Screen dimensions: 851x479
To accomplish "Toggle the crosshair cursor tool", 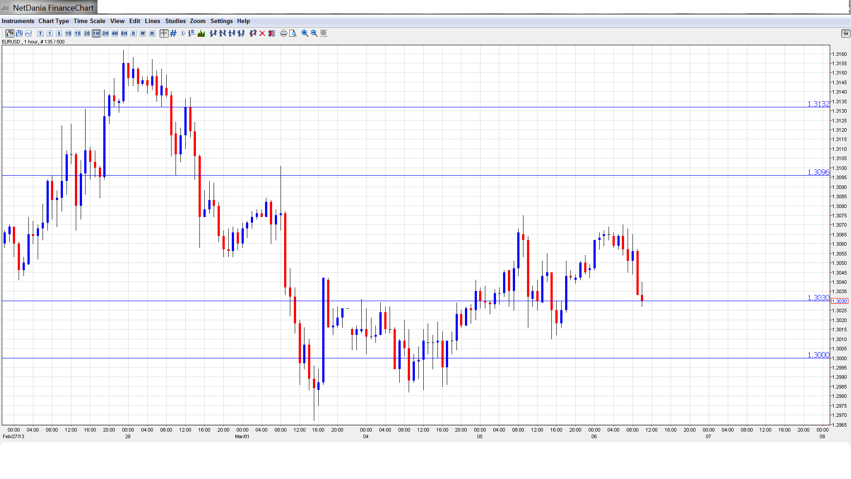I will [164, 33].
